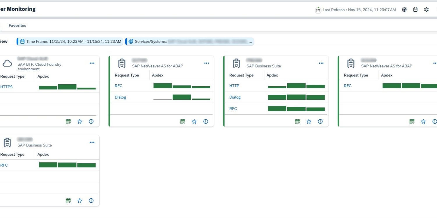Open the settings gear icon in header

[x=427, y=10]
